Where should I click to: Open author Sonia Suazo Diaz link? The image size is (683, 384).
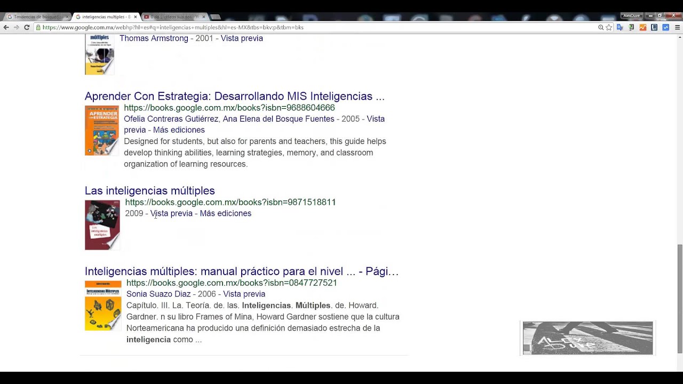(x=158, y=294)
